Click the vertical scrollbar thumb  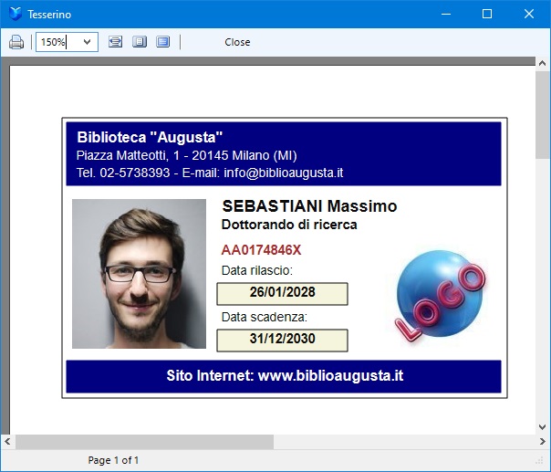point(542,115)
